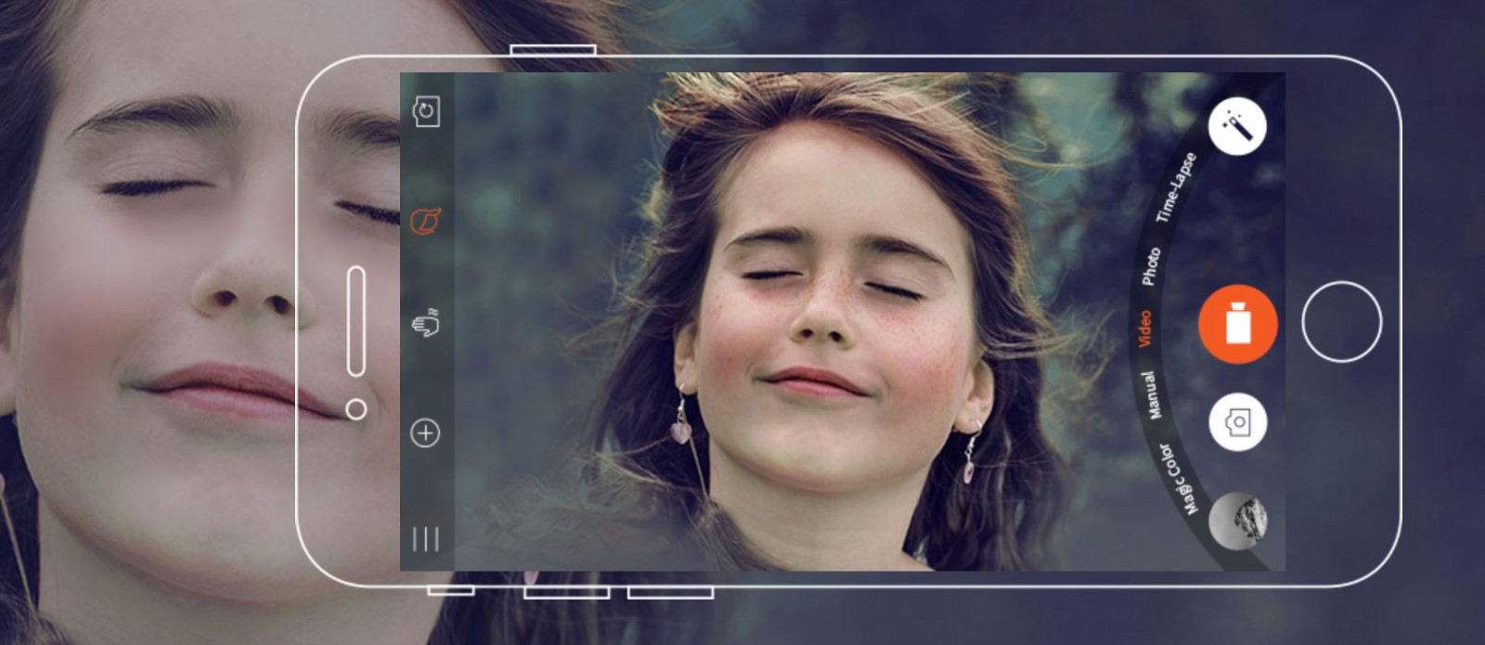
Task: Toggle the orange leaf filter icon
Action: pos(426,221)
